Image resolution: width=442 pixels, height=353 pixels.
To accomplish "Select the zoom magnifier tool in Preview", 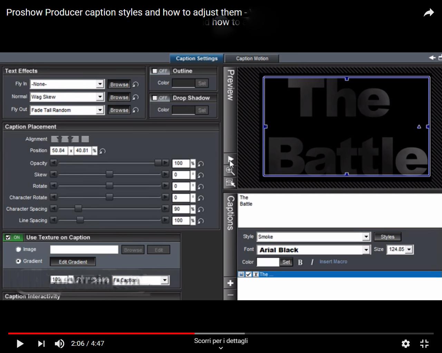I will coord(230,171).
